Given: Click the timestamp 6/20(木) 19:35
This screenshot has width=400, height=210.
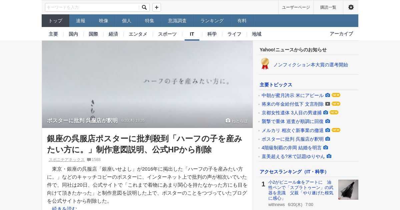Looking at the screenshot, I should coord(133,121).
